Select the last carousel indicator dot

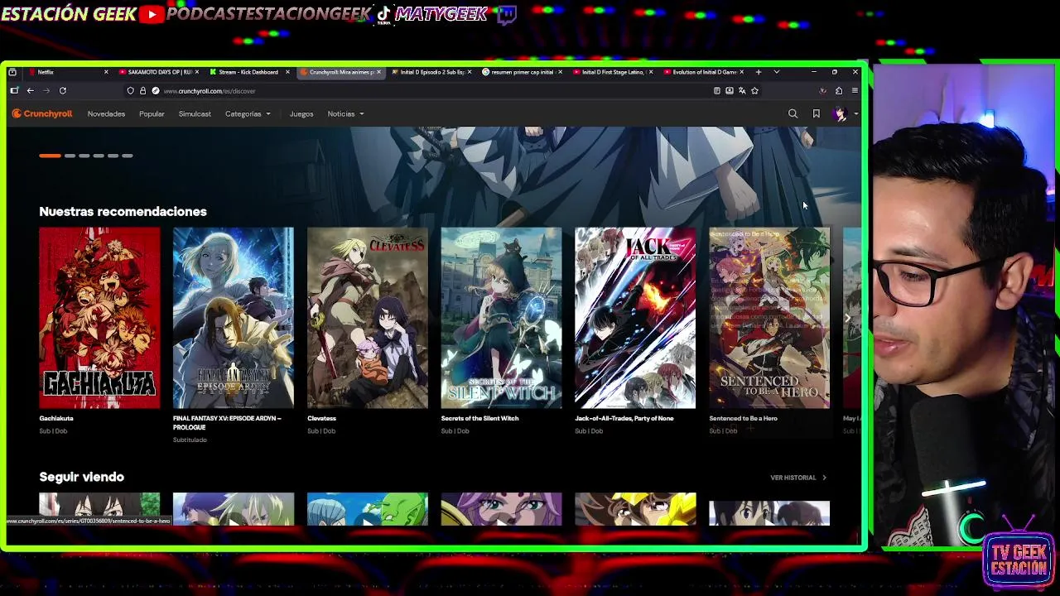[127, 156]
